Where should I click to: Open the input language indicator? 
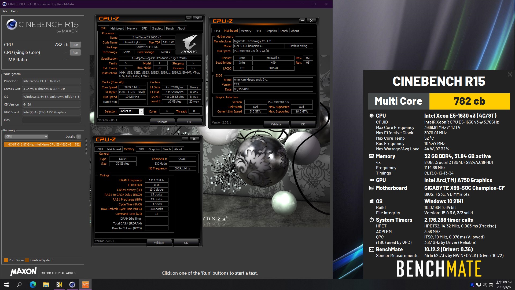[491, 285]
